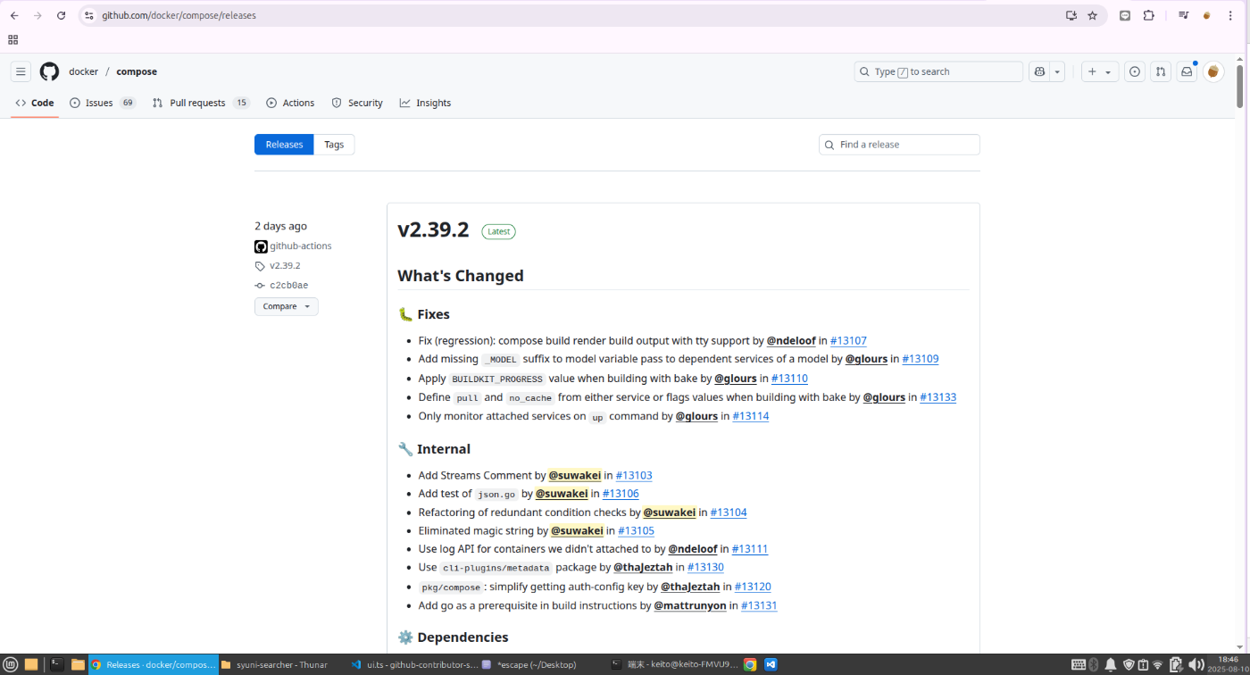Open GitHub hamburger navigation menu

pyautogui.click(x=21, y=71)
